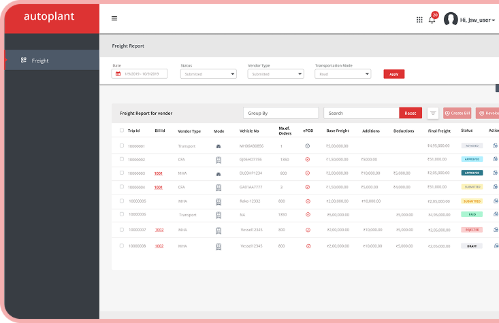Check the box for trip 10000001
This screenshot has width=499, height=323.
click(x=122, y=146)
